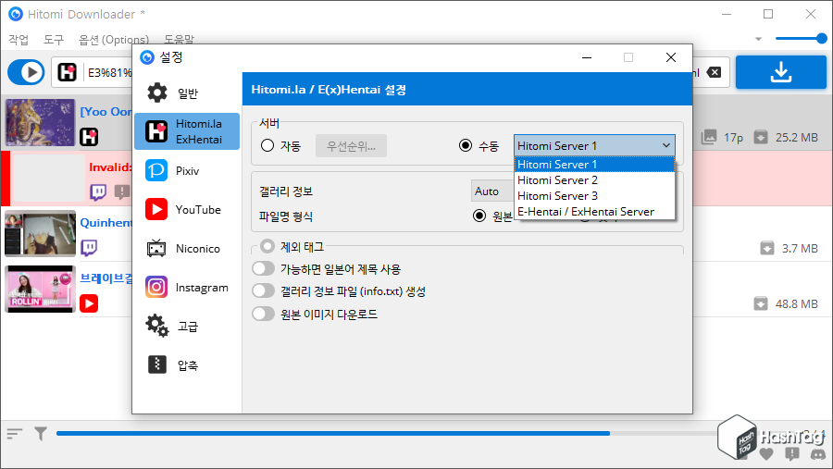Image resolution: width=833 pixels, height=469 pixels.
Task: Choose E-Hentai / ExHentai Server option
Action: [x=594, y=212]
